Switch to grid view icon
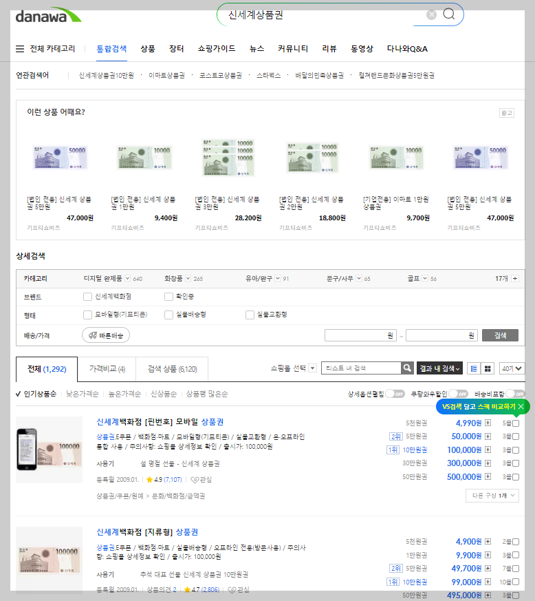This screenshot has height=601, width=535. pyautogui.click(x=488, y=368)
